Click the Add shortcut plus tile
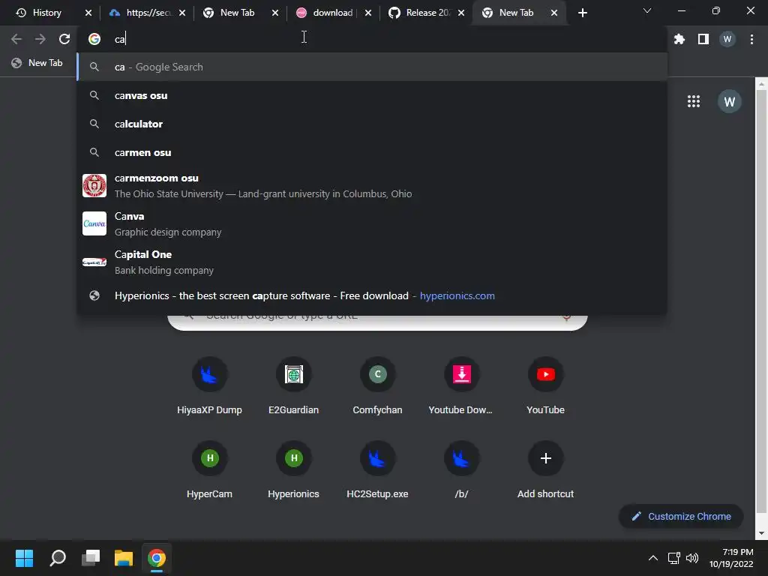Screen dimensions: 768x576 point(546,470)
